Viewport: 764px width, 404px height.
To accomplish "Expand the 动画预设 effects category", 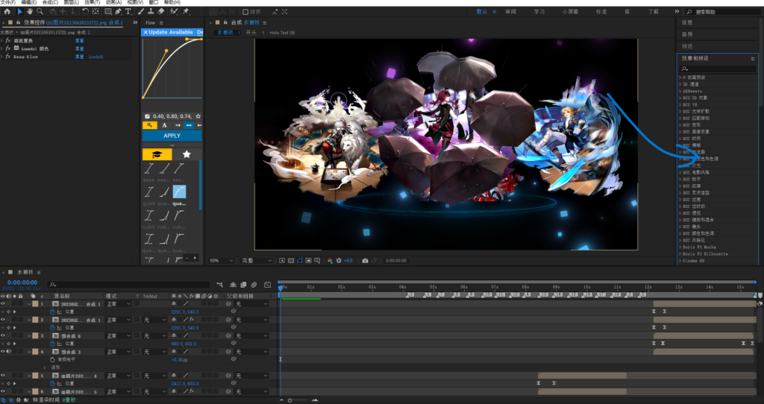I will click(680, 78).
